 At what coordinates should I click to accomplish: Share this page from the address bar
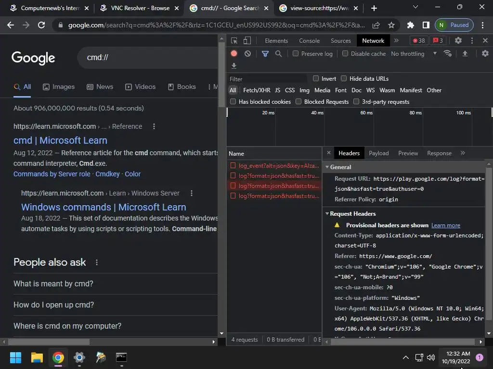tap(376, 25)
